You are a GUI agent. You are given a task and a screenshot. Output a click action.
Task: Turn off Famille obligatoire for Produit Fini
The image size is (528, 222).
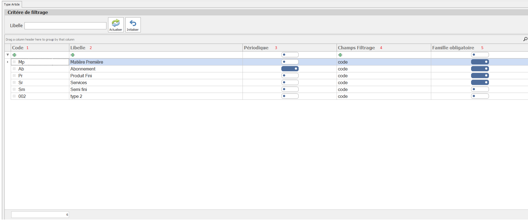pos(480,76)
